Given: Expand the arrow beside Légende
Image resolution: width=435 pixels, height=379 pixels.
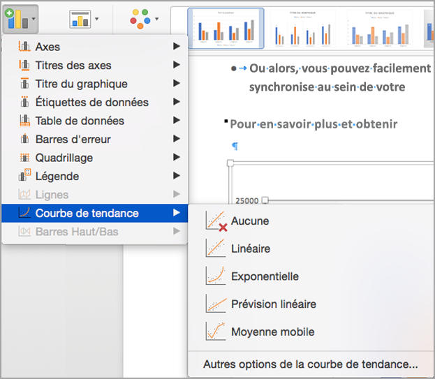Looking at the screenshot, I should point(177,175).
